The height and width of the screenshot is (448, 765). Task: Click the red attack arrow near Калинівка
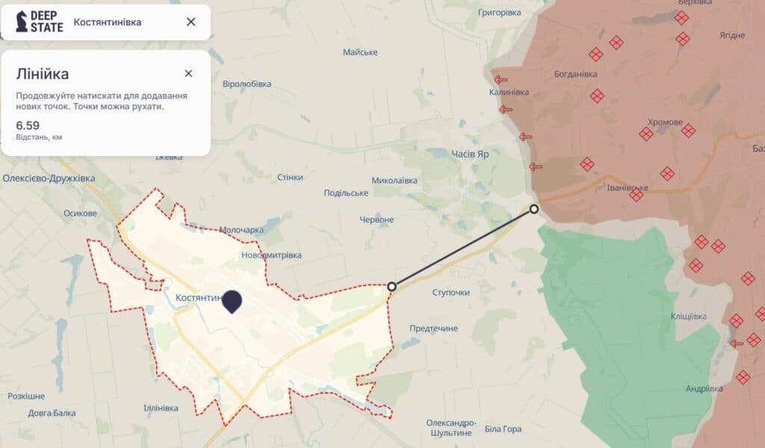pos(501,79)
